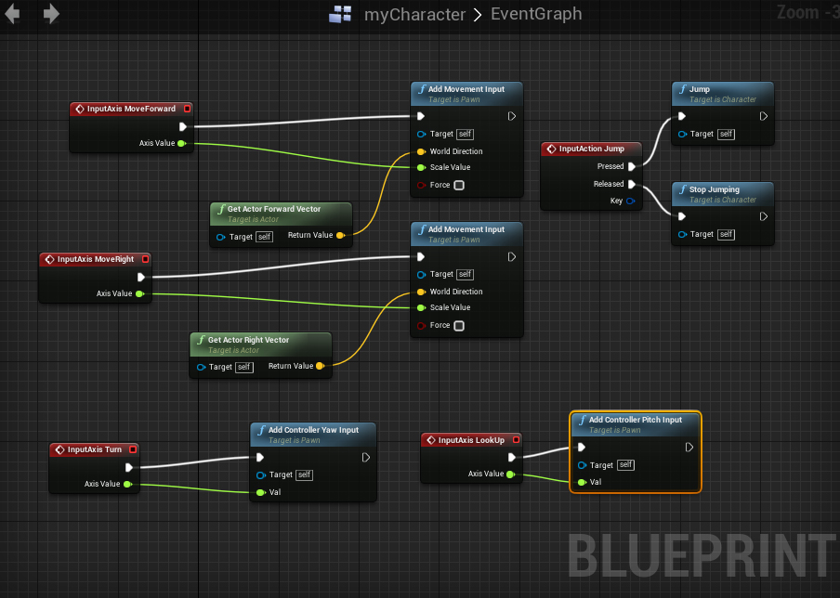Image resolution: width=840 pixels, height=598 pixels.
Task: Click the Key output pin on InputAction Jump
Action: point(632,201)
